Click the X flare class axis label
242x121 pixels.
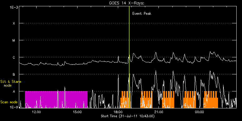(14, 23)
